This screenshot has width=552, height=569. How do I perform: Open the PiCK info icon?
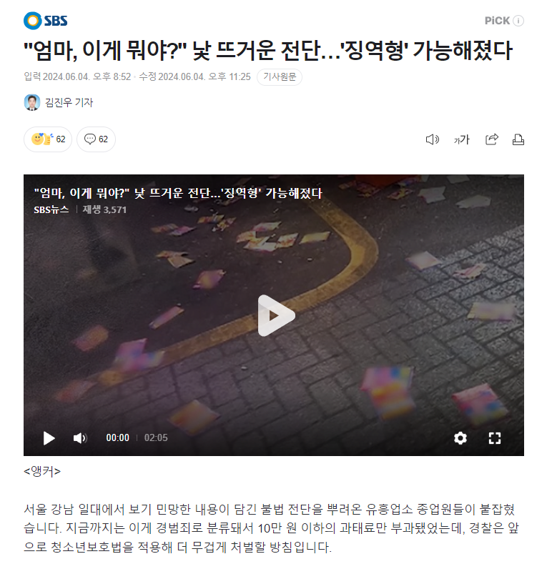point(518,21)
